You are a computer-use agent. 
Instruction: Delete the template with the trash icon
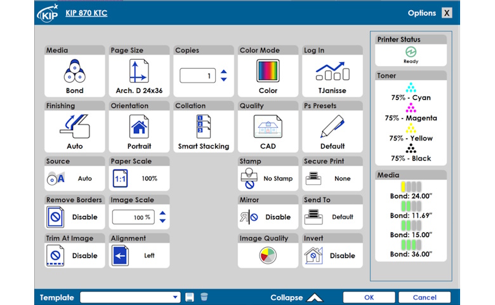pyautogui.click(x=204, y=297)
